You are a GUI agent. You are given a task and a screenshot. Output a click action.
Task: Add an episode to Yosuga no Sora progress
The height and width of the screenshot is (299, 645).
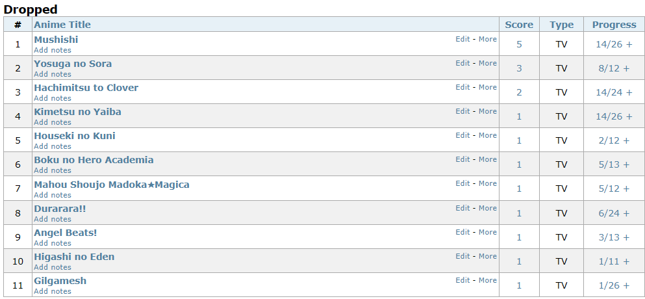click(626, 68)
